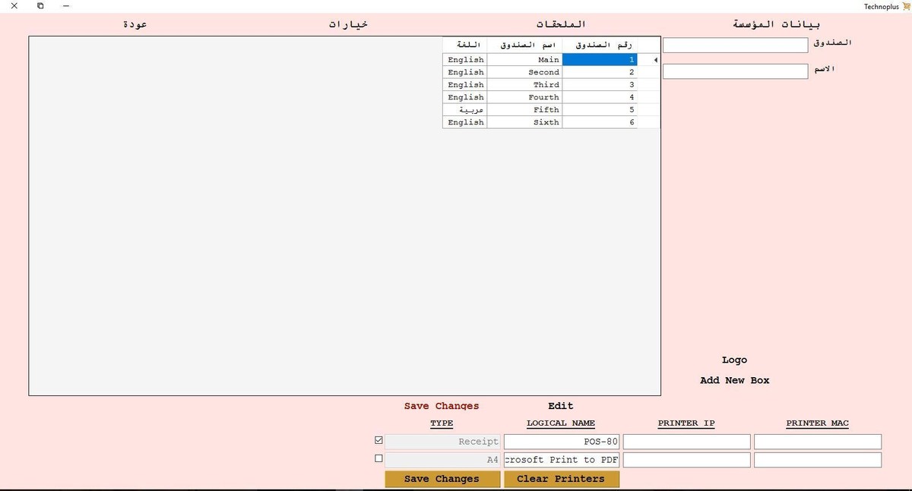The image size is (912, 491).
Task: Click the row selector arrow beside box 1
Action: coord(654,59)
